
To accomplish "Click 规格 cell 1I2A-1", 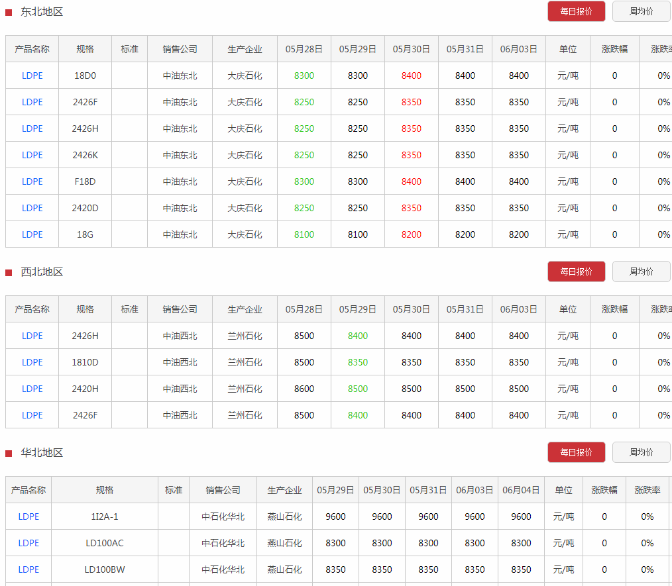I will coord(105,516).
